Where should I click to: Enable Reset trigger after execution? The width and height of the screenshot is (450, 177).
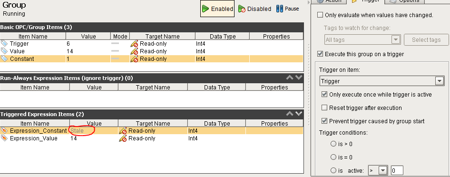tap(324, 108)
